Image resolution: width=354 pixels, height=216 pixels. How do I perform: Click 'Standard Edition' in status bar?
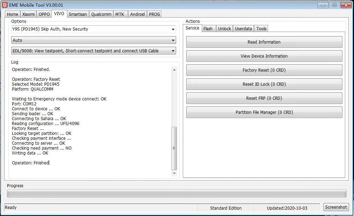pos(226,208)
